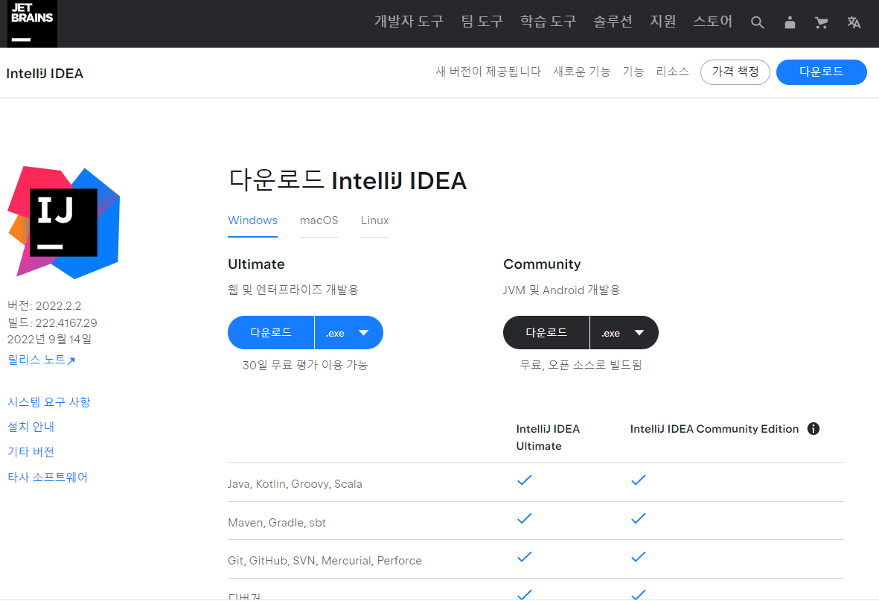Open the 솔루션 menu
The width and height of the screenshot is (879, 601).
(613, 22)
